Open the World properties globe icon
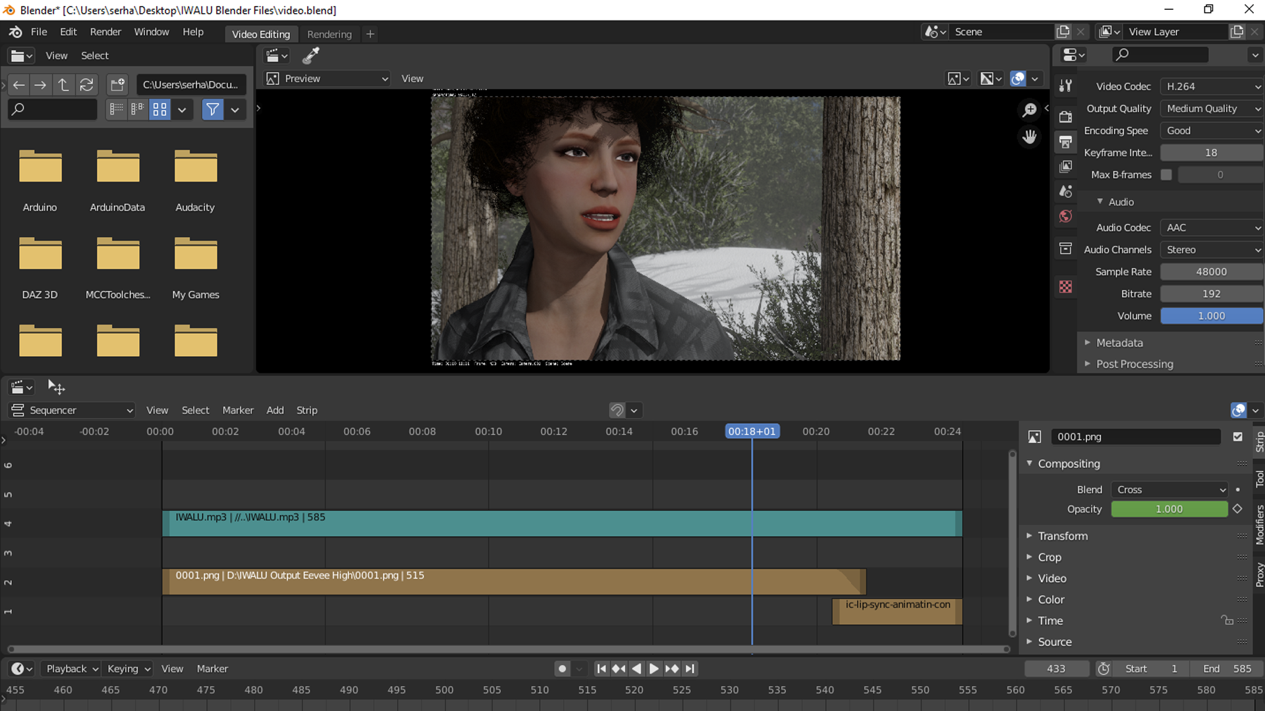Image resolution: width=1265 pixels, height=711 pixels. [1065, 216]
